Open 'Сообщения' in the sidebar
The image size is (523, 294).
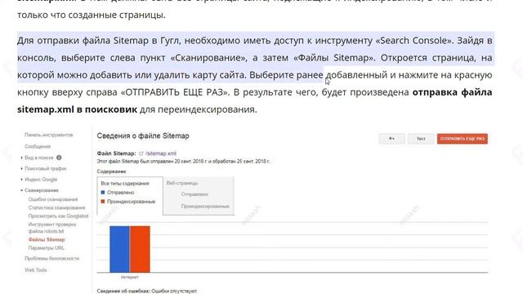[38, 146]
